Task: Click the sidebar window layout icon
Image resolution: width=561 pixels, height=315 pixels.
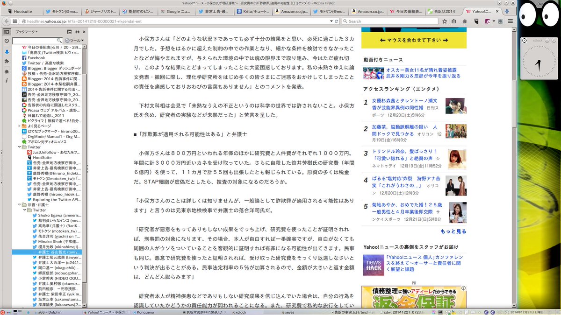Action: (x=69, y=32)
